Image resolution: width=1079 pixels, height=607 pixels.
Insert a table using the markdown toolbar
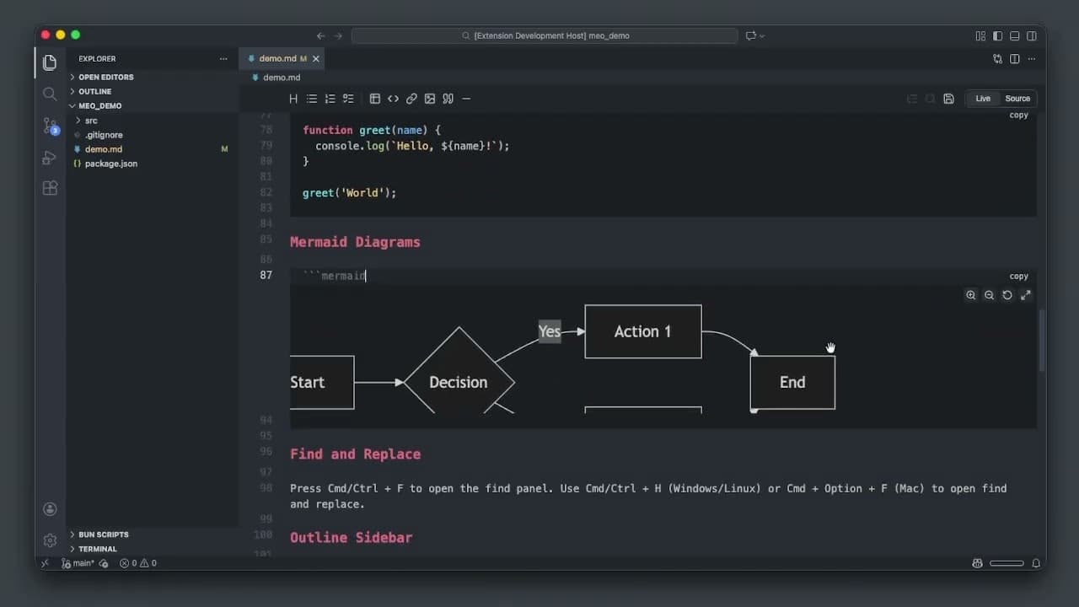point(375,99)
